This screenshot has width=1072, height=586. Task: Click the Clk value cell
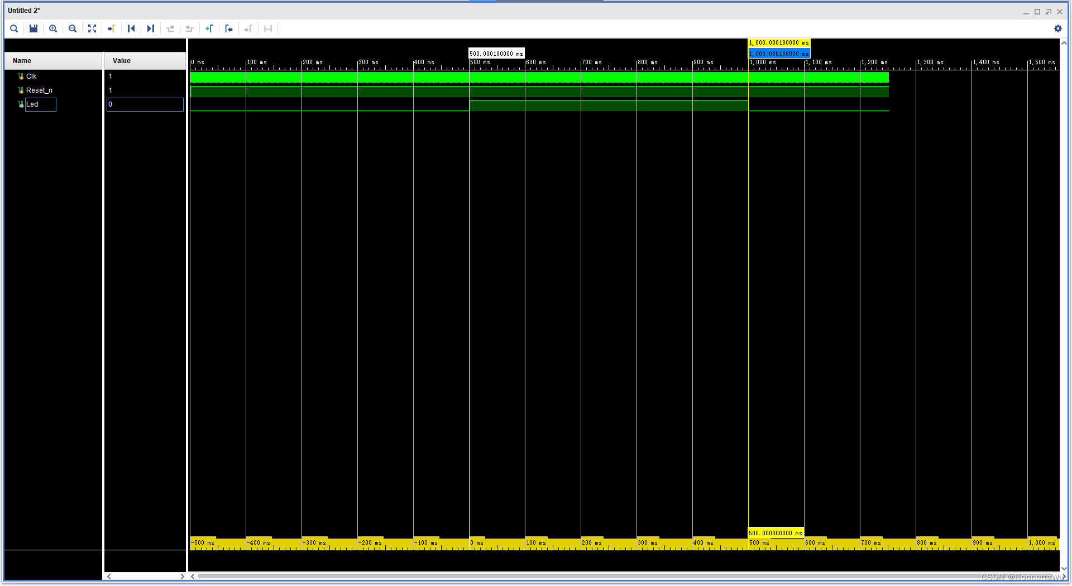pos(145,76)
